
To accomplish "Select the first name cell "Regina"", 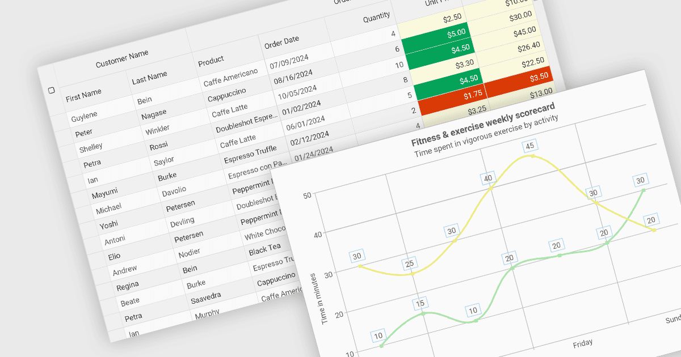I will pos(128,287).
